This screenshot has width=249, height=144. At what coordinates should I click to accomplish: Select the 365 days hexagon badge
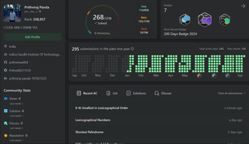coord(185,20)
